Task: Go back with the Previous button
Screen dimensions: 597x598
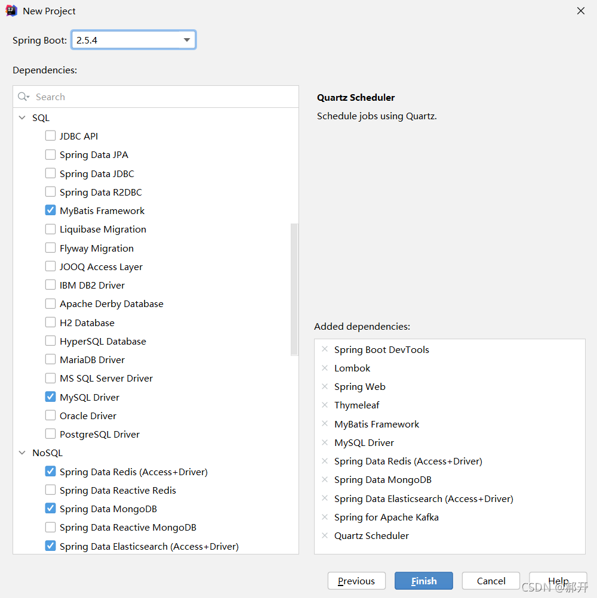Action: [356, 581]
